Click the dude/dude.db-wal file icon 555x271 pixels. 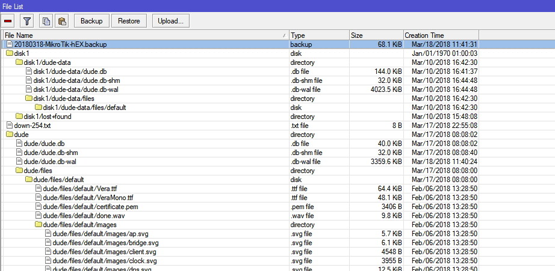[x=19, y=162]
